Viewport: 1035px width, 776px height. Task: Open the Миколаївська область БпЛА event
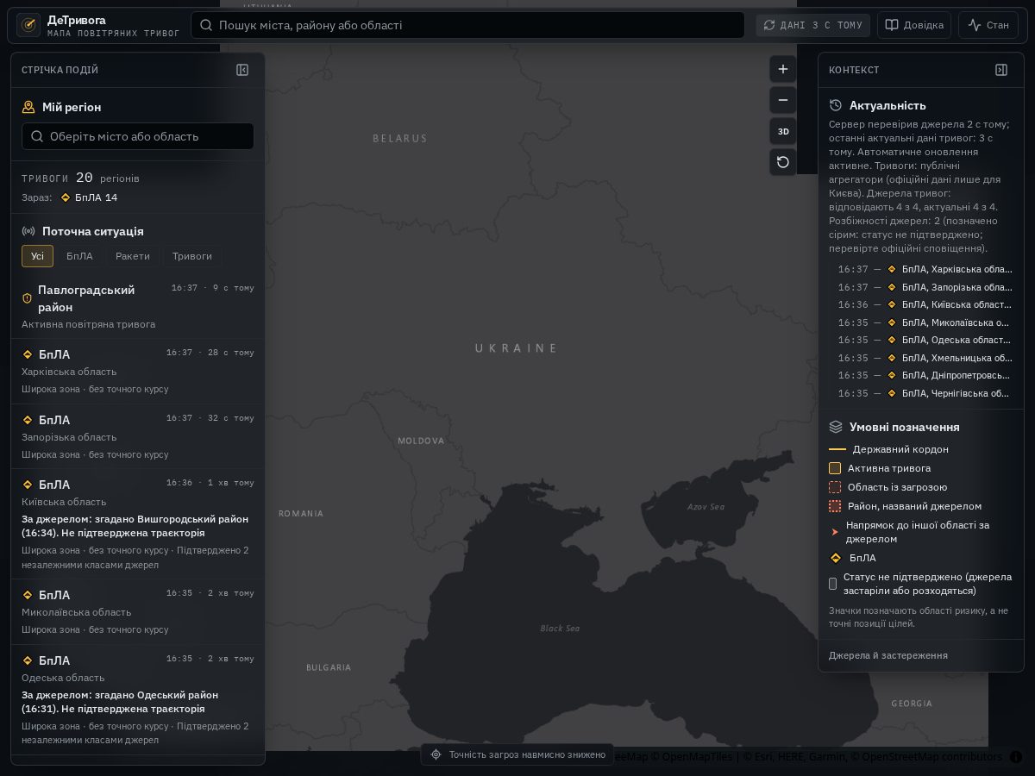coord(138,612)
